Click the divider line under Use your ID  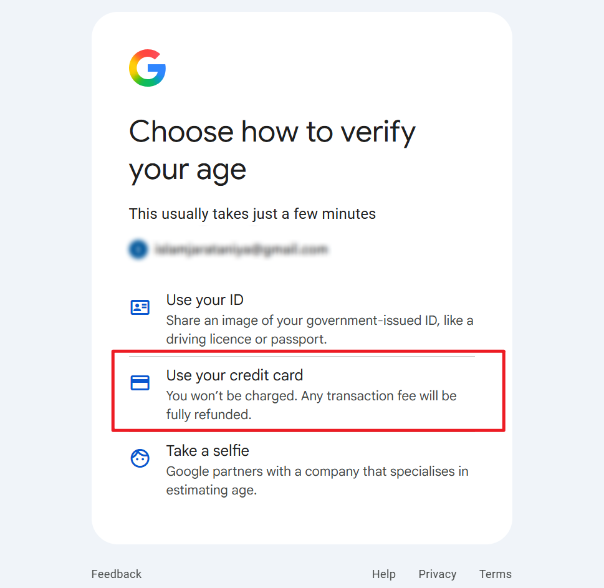click(302, 356)
